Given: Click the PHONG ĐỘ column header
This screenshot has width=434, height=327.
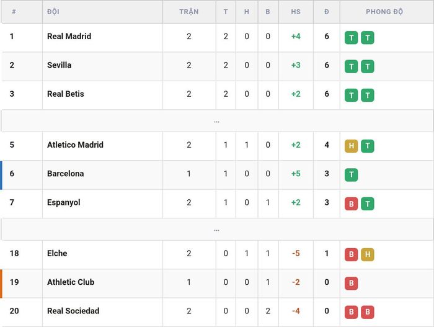Looking at the screenshot, I should 384,12.
